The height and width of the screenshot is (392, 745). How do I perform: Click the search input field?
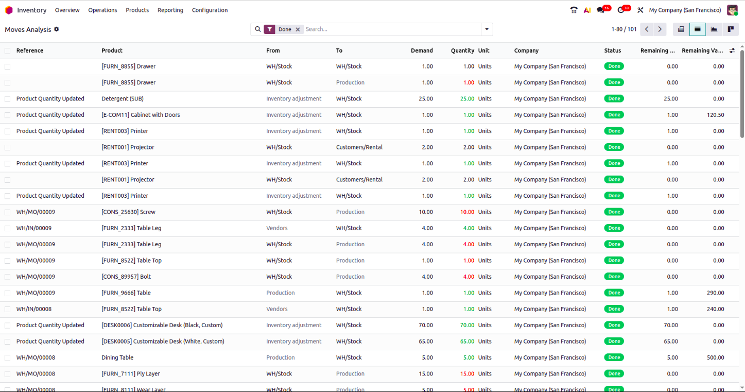[x=391, y=29]
